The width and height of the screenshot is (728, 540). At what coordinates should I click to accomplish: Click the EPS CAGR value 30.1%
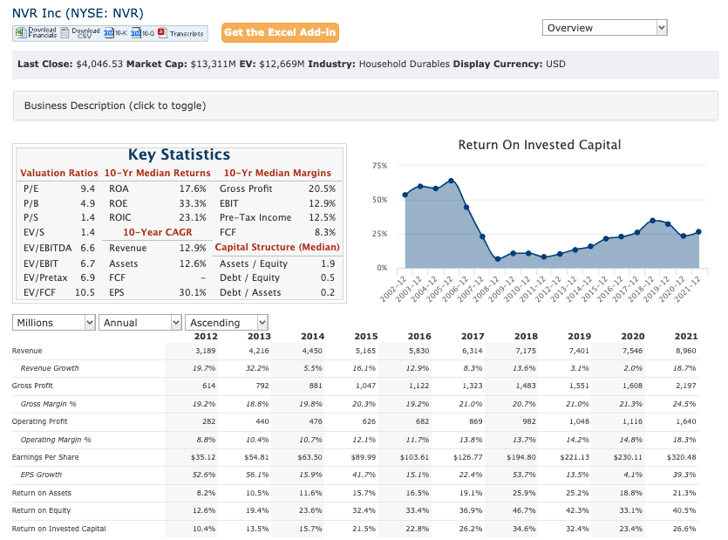pyautogui.click(x=193, y=293)
